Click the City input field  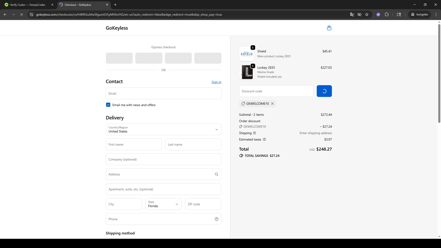124,204
